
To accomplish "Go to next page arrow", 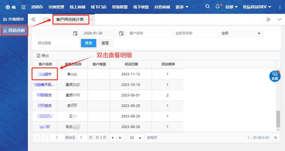I will [x=113, y=138].
